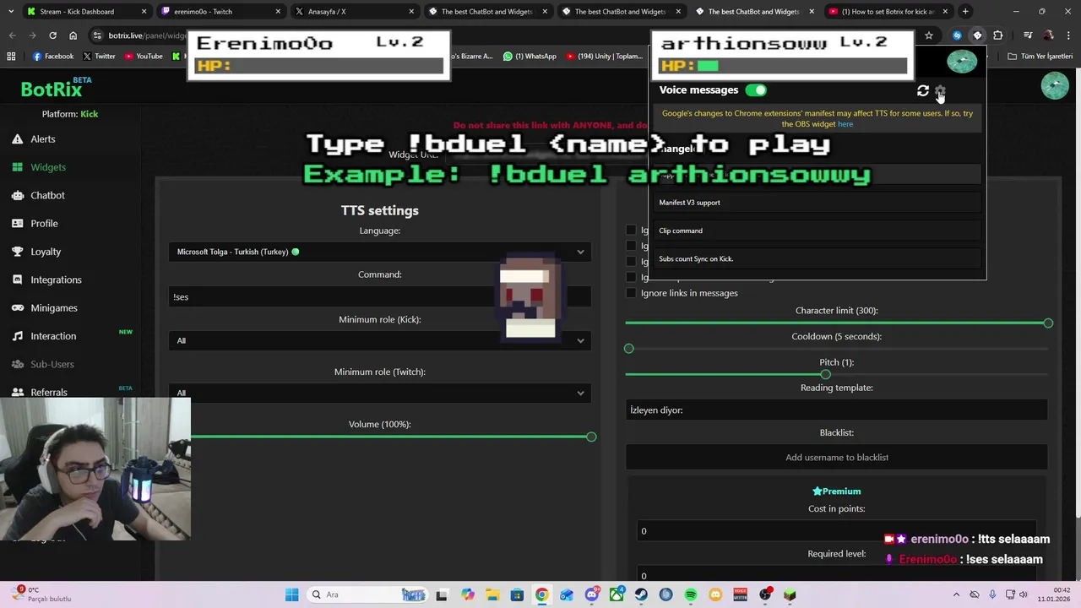Switch to the How to set Botrix YouTube tab
The width and height of the screenshot is (1081, 608).
[887, 12]
